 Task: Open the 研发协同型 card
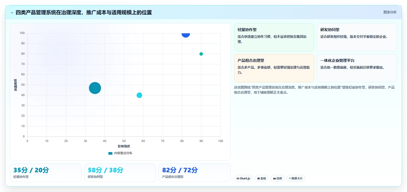coord(357,37)
